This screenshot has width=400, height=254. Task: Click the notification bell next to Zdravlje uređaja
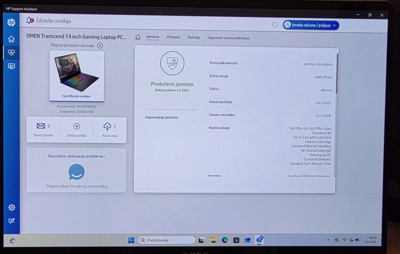pos(30,20)
